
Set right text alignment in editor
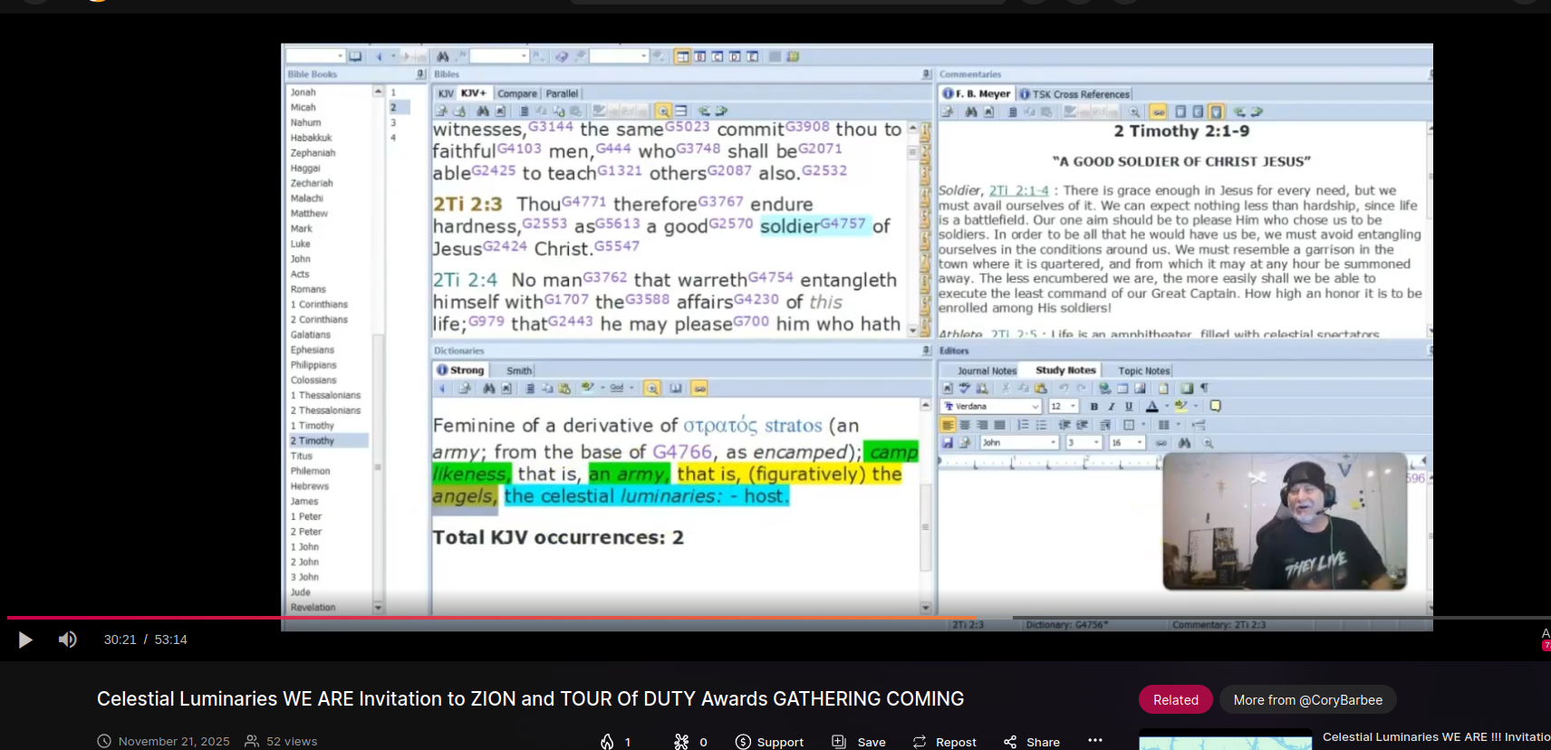click(x=982, y=425)
